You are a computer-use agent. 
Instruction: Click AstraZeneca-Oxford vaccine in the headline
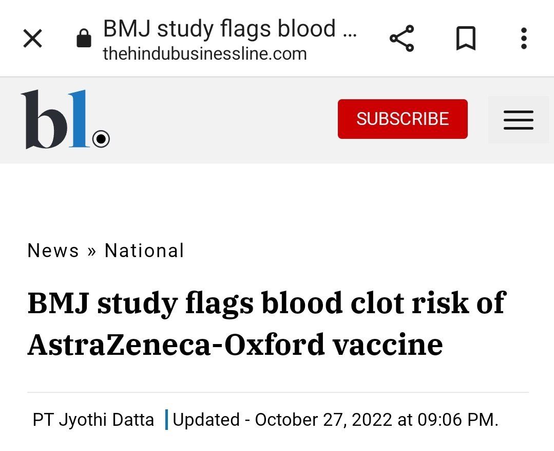(235, 344)
